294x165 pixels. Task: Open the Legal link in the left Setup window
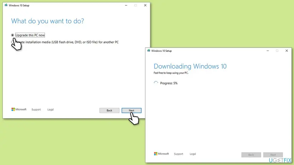pos(50,110)
